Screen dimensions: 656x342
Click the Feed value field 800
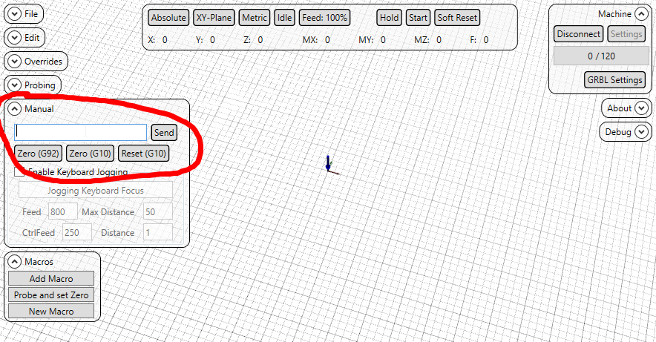click(63, 211)
